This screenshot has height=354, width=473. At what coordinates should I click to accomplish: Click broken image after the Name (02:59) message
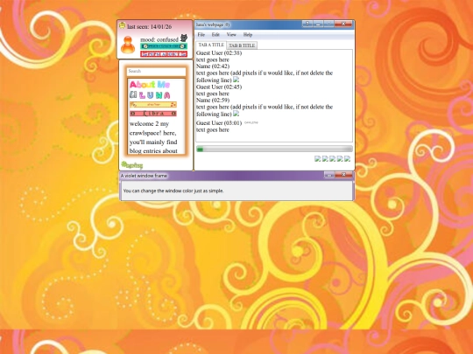pyautogui.click(x=236, y=114)
